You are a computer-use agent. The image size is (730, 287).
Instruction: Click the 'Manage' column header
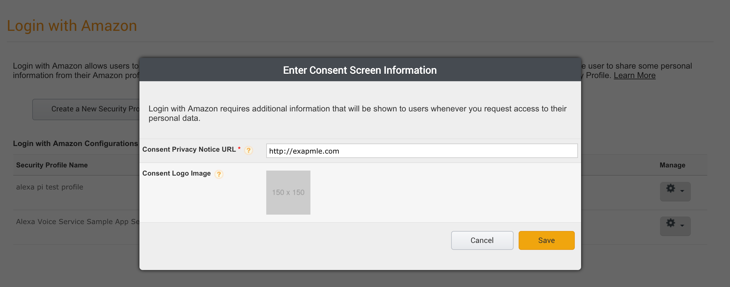(672, 165)
